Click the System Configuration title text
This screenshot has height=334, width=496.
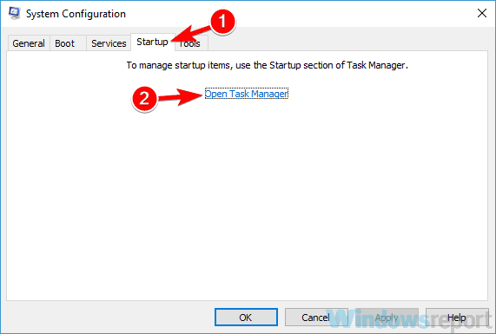[x=76, y=14]
